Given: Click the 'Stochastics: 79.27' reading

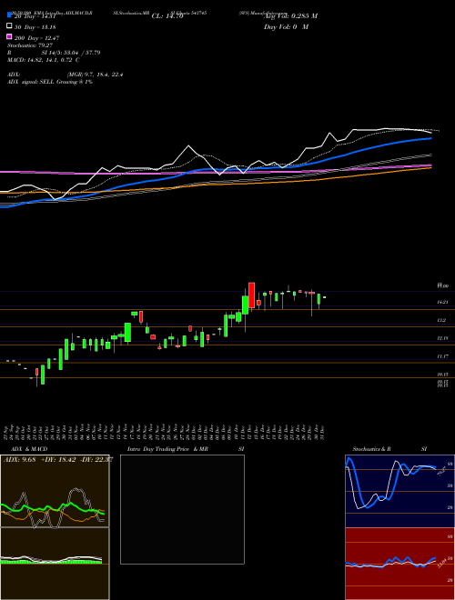Looking at the screenshot, I should 29,45.
